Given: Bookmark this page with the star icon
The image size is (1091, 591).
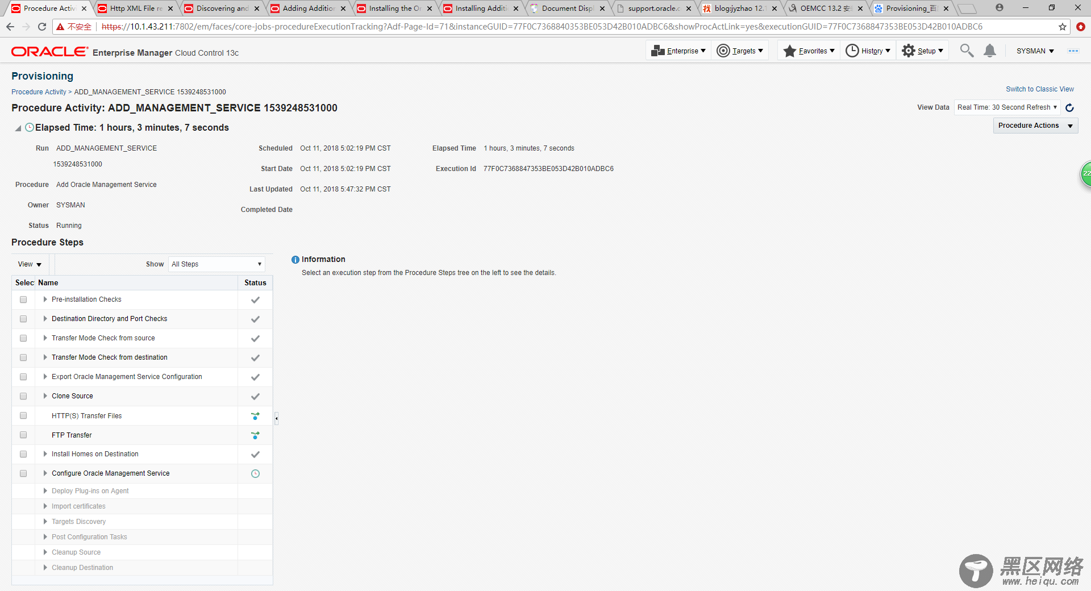Looking at the screenshot, I should pyautogui.click(x=1063, y=27).
